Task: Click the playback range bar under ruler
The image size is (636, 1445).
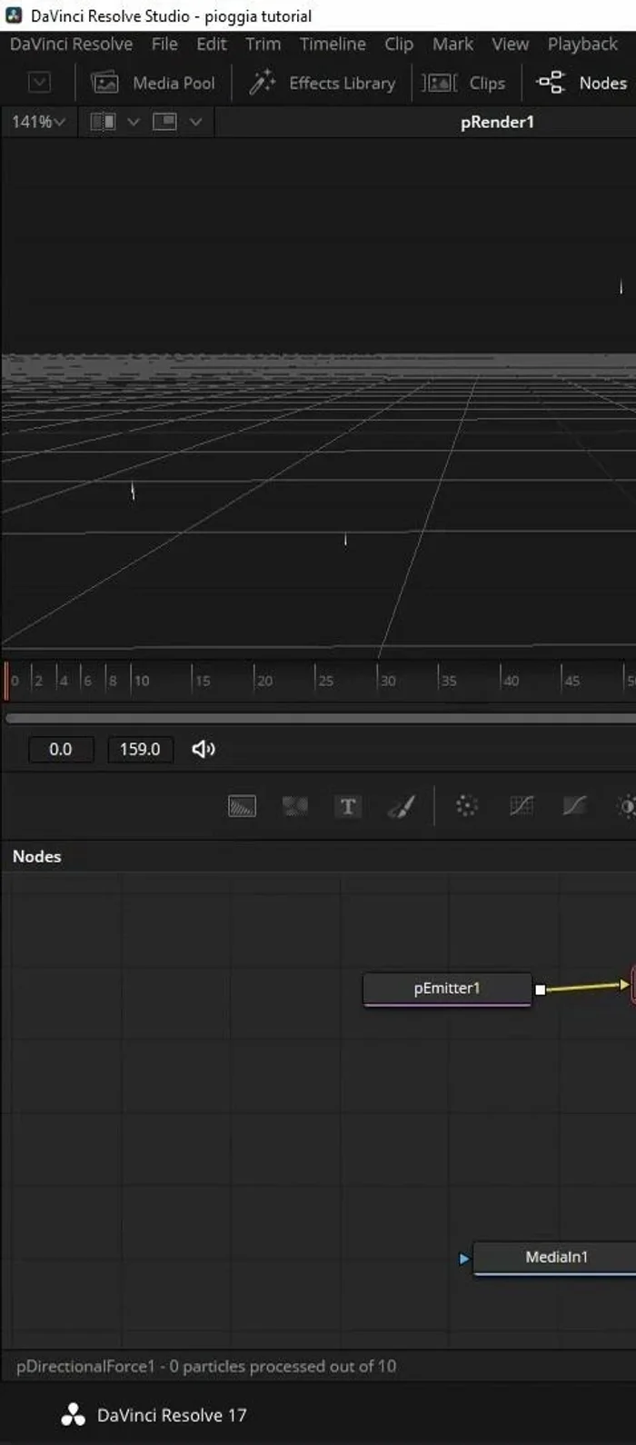Action: pyautogui.click(x=321, y=718)
